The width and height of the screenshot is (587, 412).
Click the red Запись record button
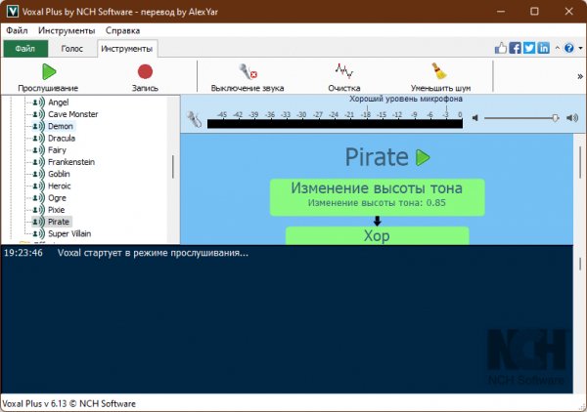(145, 77)
